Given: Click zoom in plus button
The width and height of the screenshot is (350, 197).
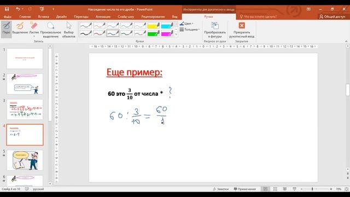Looking at the screenshot, I should tap(331, 189).
